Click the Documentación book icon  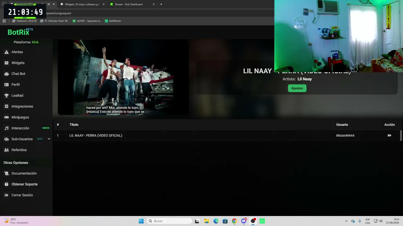coord(6,174)
